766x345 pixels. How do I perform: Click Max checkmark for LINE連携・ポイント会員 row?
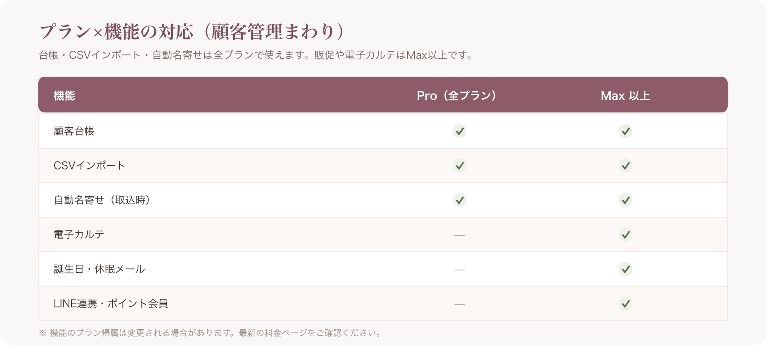pyautogui.click(x=626, y=304)
